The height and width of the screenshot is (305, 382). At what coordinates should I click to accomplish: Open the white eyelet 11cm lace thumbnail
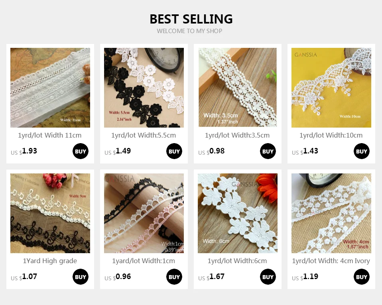(x=50, y=88)
